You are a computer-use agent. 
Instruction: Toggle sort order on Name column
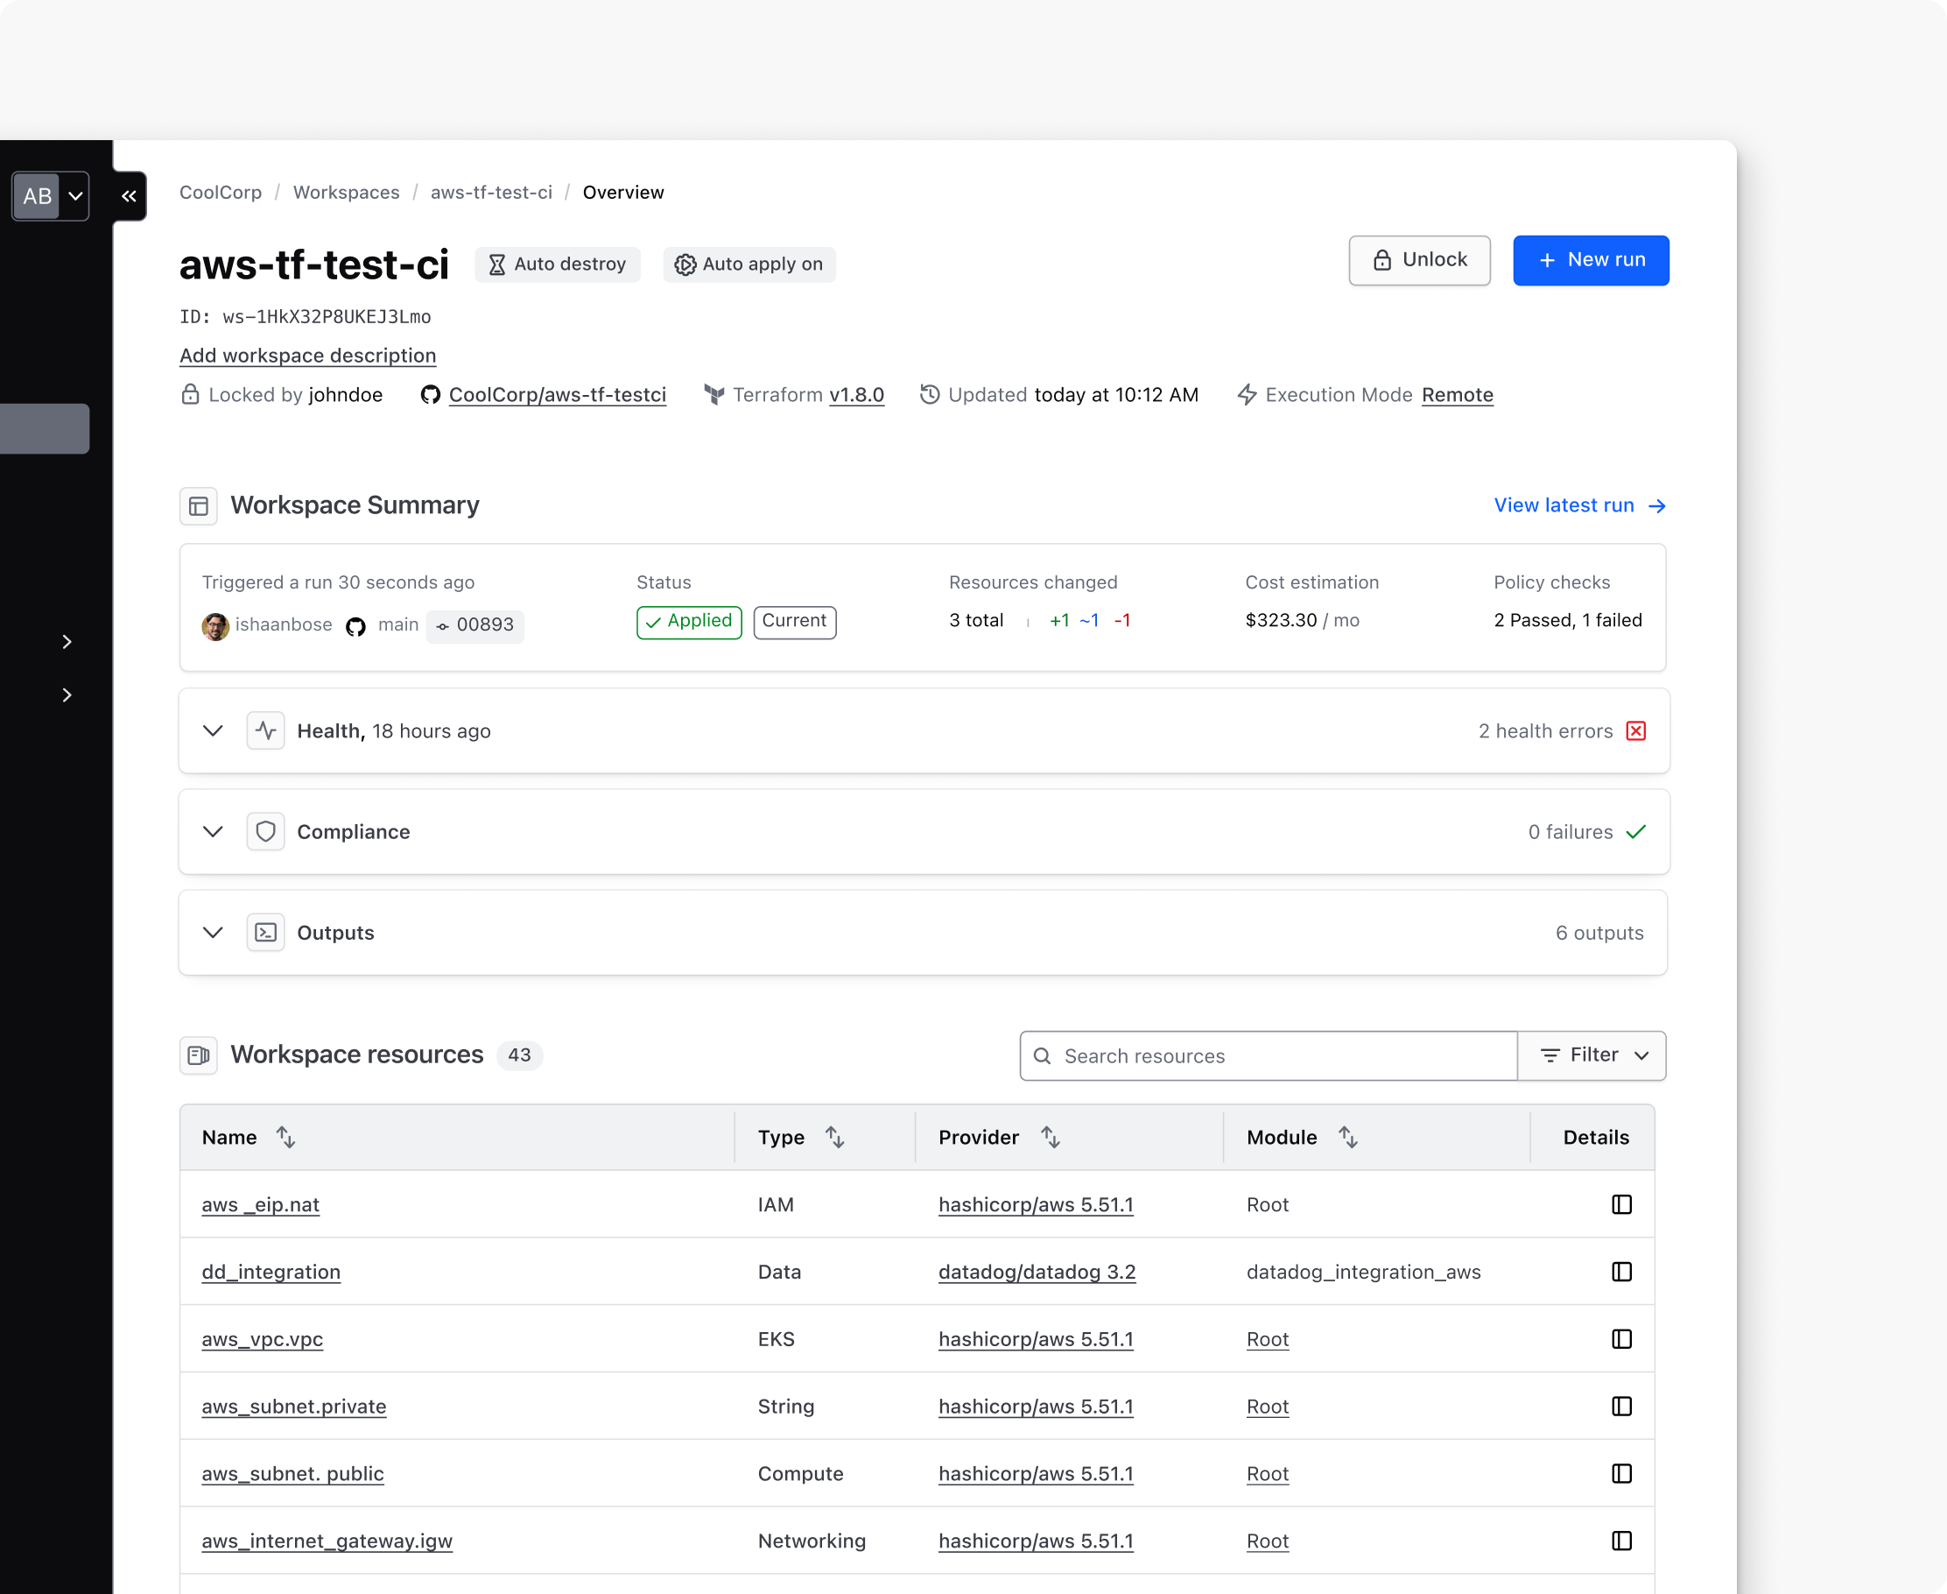point(285,1137)
